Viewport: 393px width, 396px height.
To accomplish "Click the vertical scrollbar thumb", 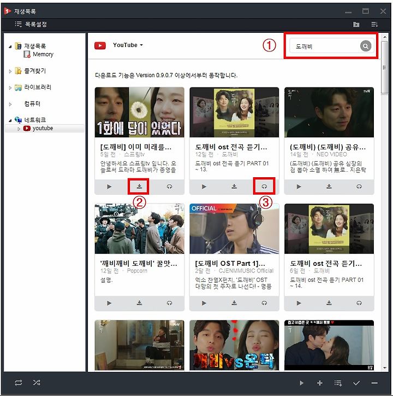I will click(x=384, y=68).
